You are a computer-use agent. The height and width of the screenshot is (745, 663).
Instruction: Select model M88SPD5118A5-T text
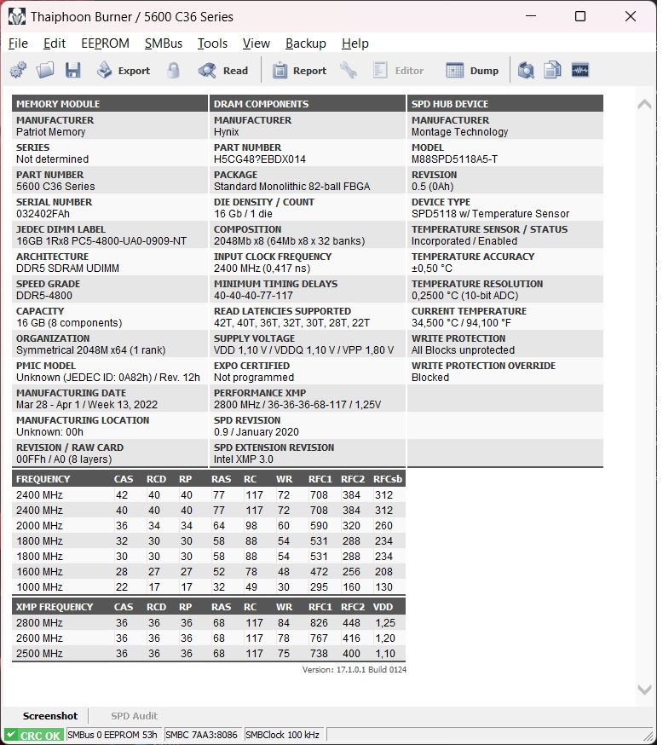pyautogui.click(x=454, y=159)
